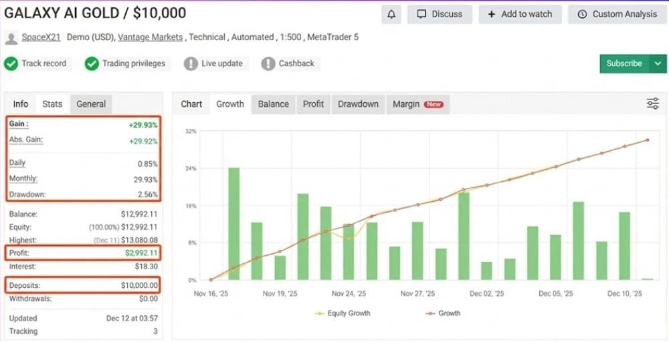Viewport: 669px width, 342px height.
Task: Click the Gain label
Action: (x=19, y=124)
